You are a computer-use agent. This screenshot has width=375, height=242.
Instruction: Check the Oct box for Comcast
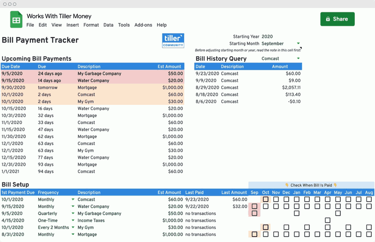(x=265, y=199)
